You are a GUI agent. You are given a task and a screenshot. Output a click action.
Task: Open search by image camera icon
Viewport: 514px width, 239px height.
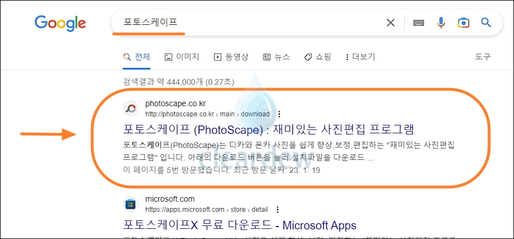click(463, 23)
